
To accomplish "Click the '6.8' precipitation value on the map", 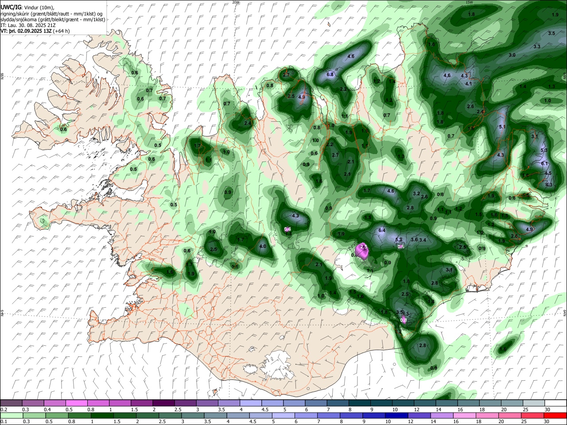I will point(330,74).
